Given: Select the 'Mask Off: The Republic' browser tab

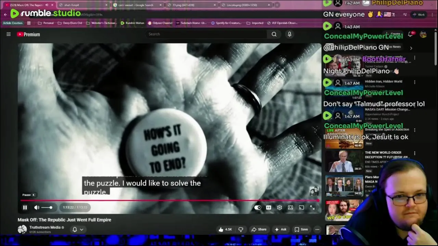Looking at the screenshot, I should click(27, 5).
